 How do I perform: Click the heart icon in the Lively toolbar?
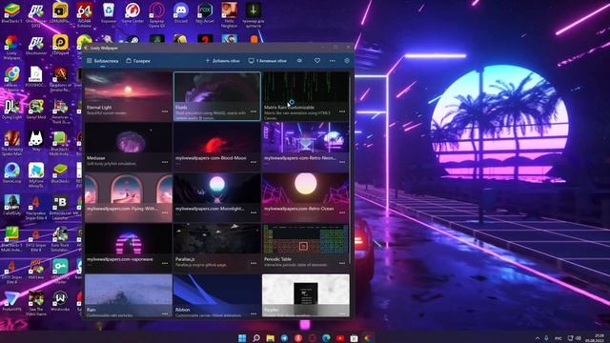[x=317, y=61]
